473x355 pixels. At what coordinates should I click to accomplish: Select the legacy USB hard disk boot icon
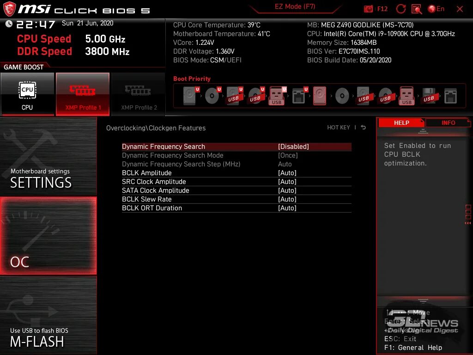click(364, 96)
